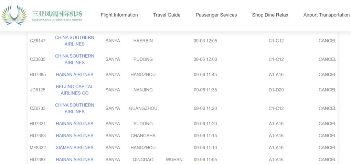351x164 pixels.
Task: Click China Southern Airlines link for CZ6733
Action: (x=74, y=108)
